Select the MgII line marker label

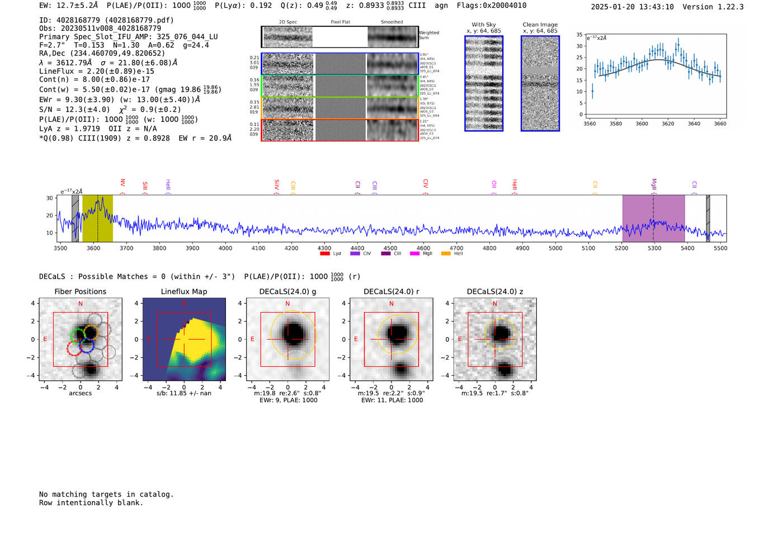click(x=653, y=186)
